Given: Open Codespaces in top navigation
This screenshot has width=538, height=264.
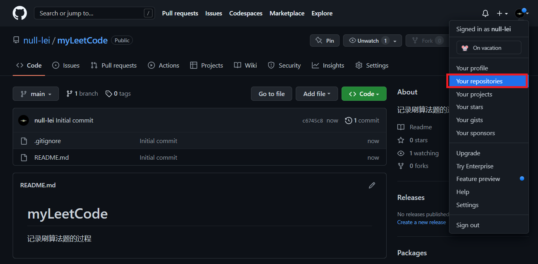Looking at the screenshot, I should [246, 13].
